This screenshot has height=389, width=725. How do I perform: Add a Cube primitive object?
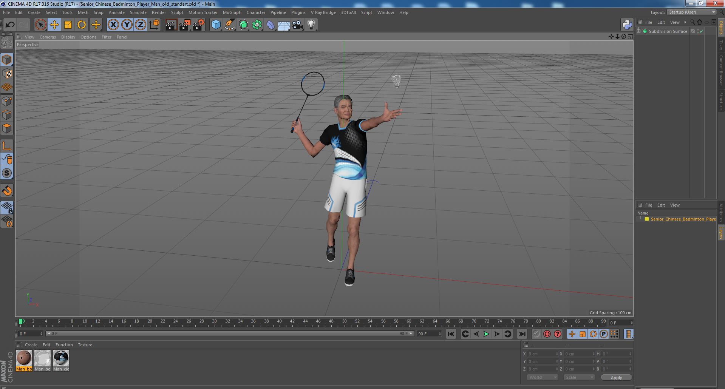216,25
